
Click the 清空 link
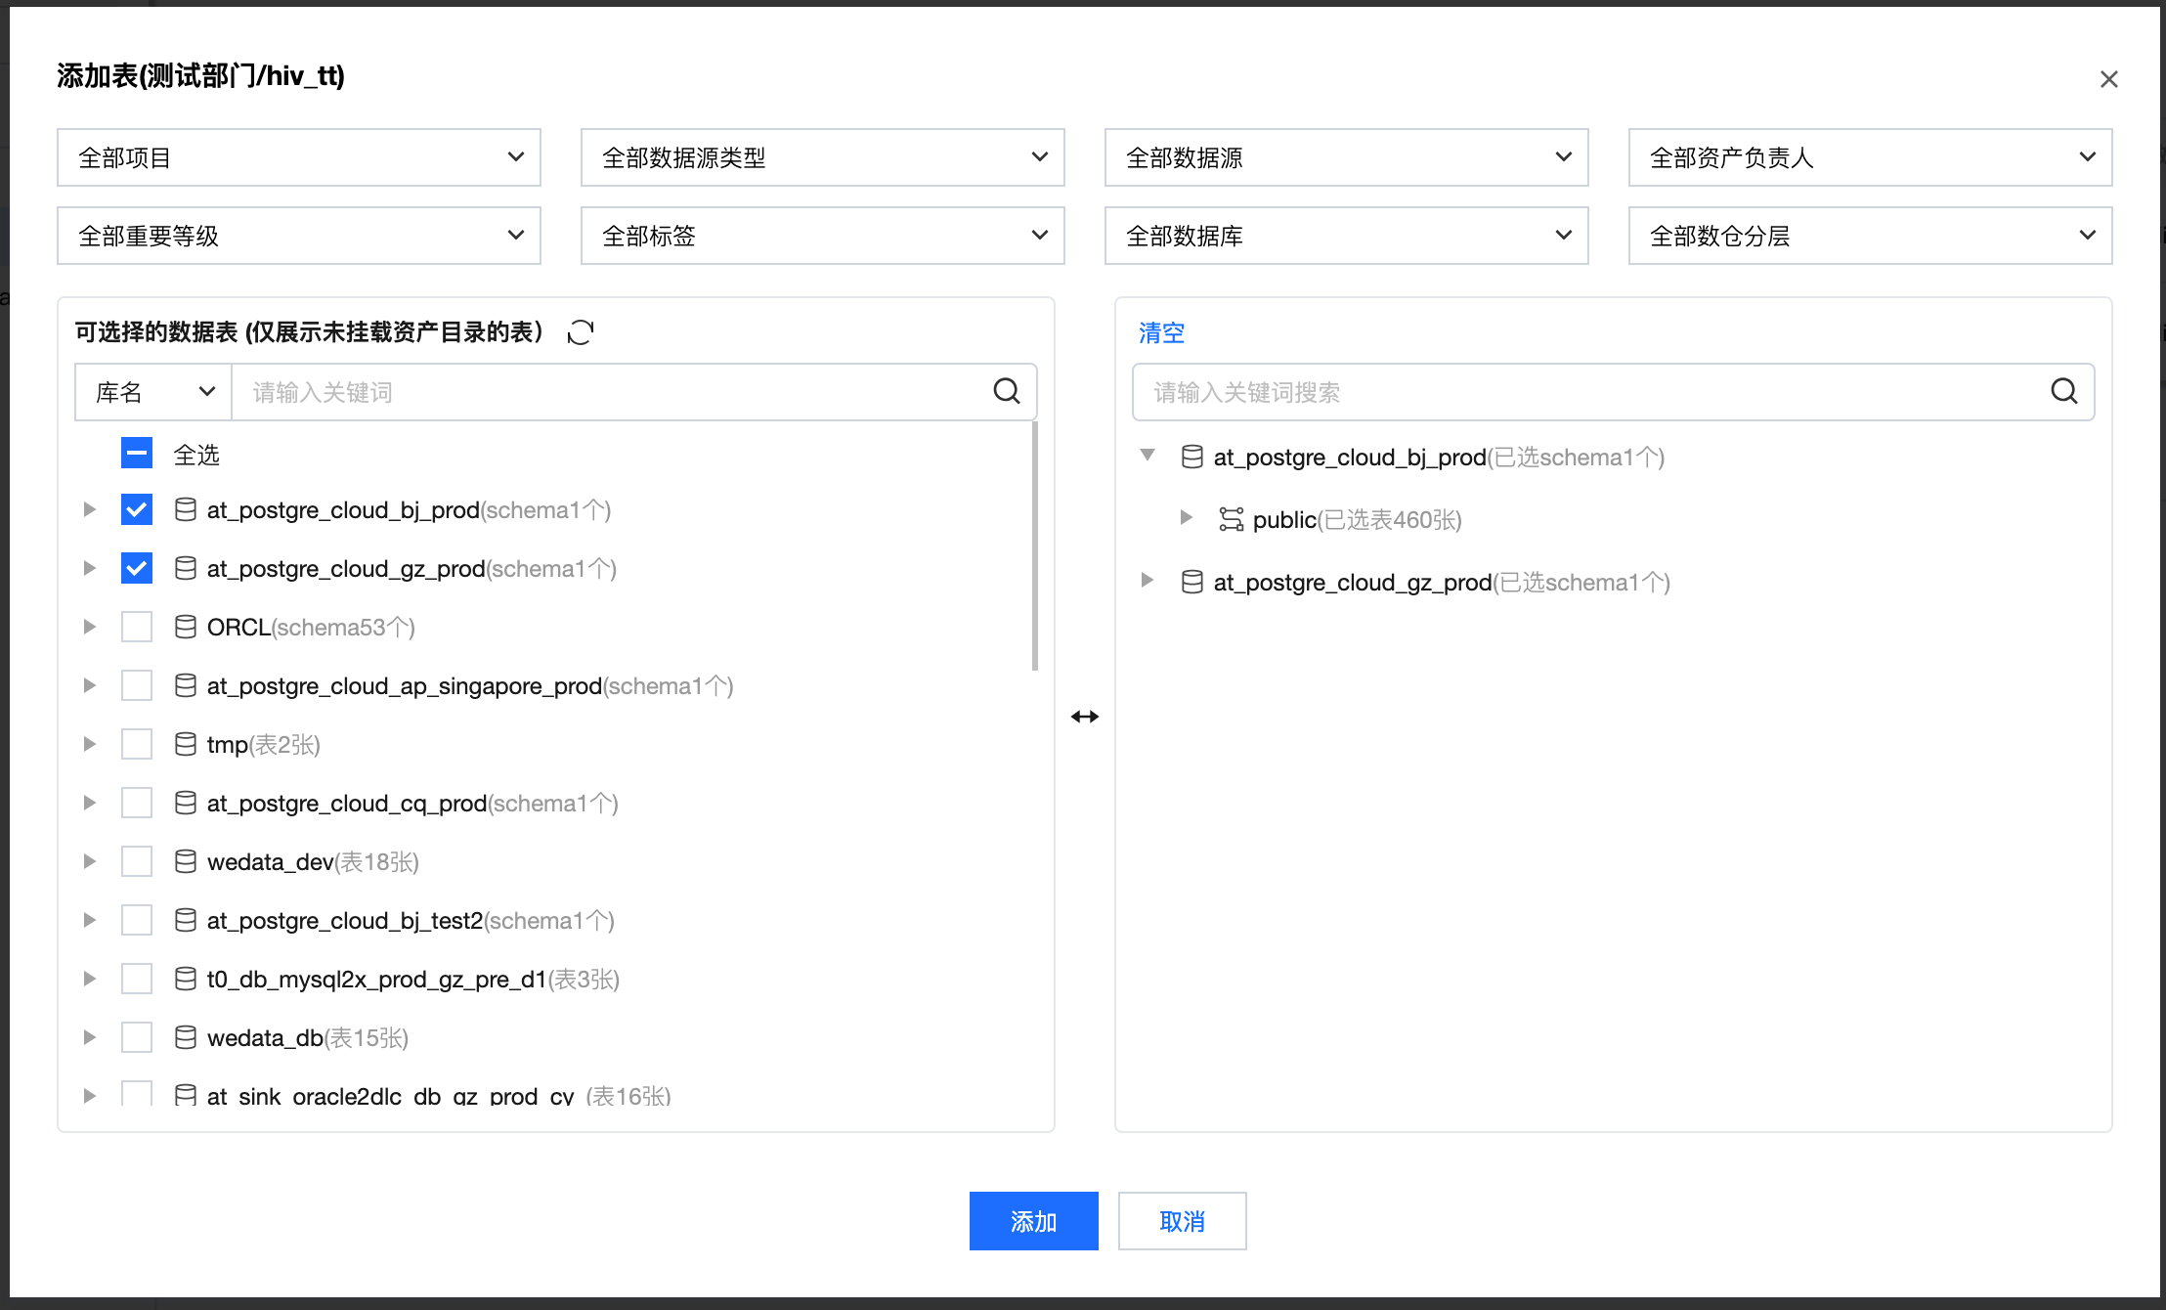1160,333
